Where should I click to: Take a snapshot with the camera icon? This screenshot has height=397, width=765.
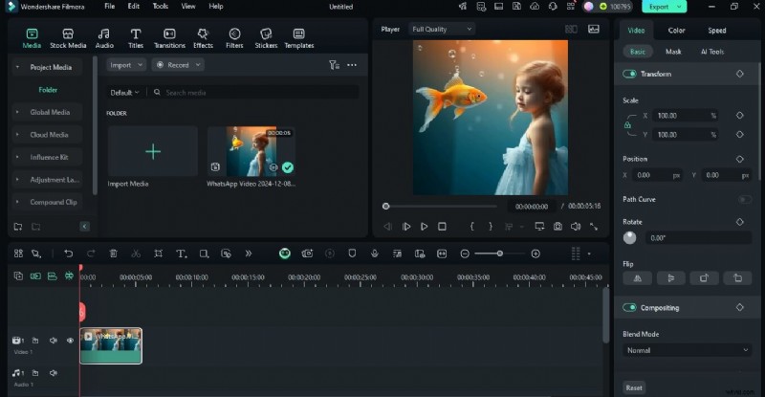[557, 227]
